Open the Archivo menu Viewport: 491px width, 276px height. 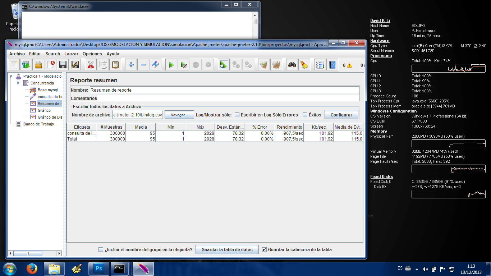coord(17,54)
